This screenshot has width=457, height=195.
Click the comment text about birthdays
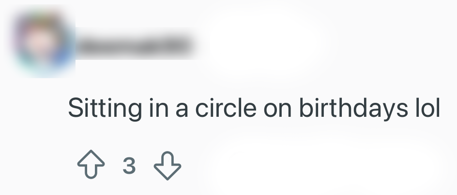pyautogui.click(x=254, y=108)
